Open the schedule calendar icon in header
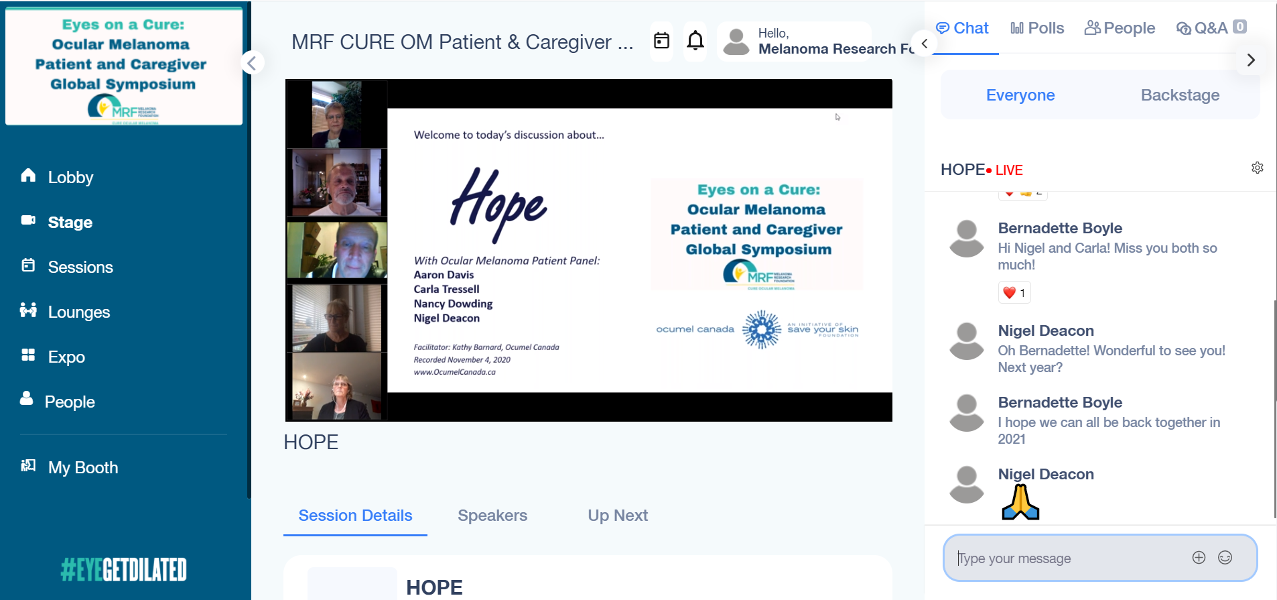Viewport: 1277px width, 600px height. [x=661, y=41]
